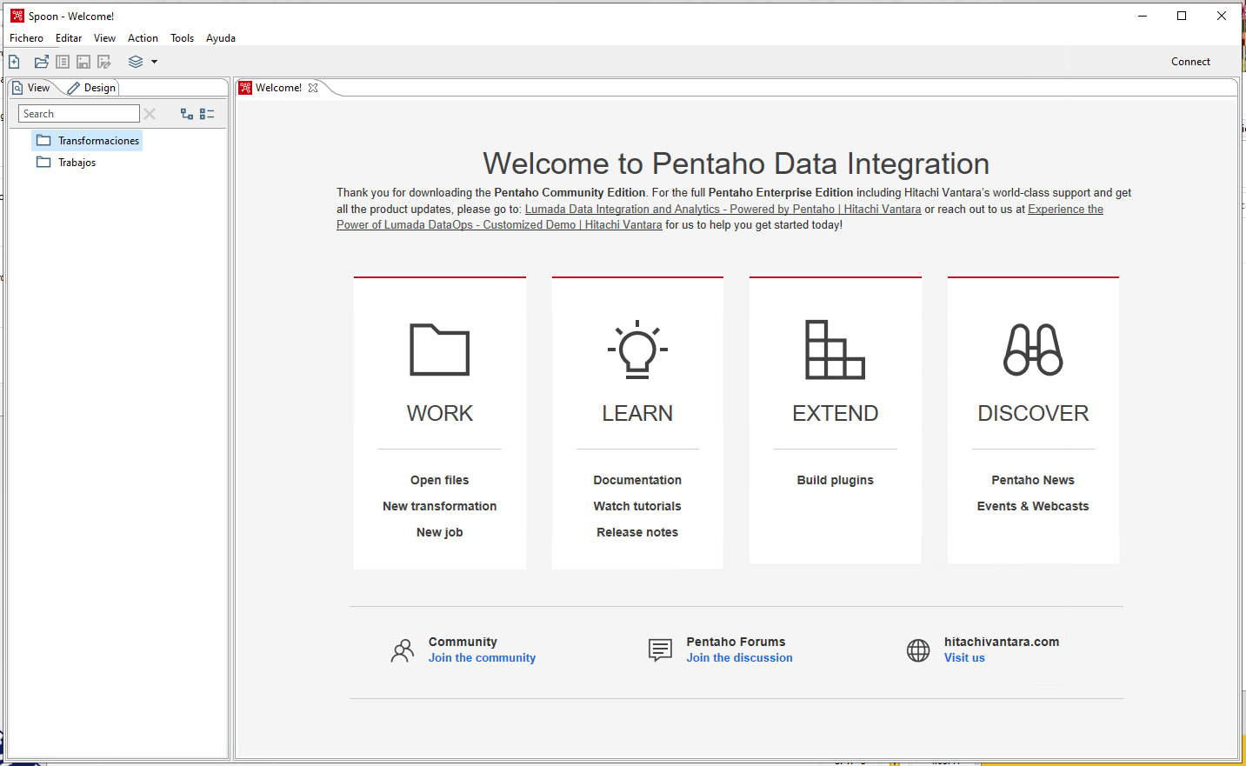Switch explorer to linked hierarchy view icon

pyautogui.click(x=187, y=113)
